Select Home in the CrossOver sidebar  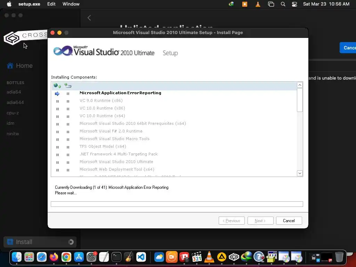click(20, 66)
